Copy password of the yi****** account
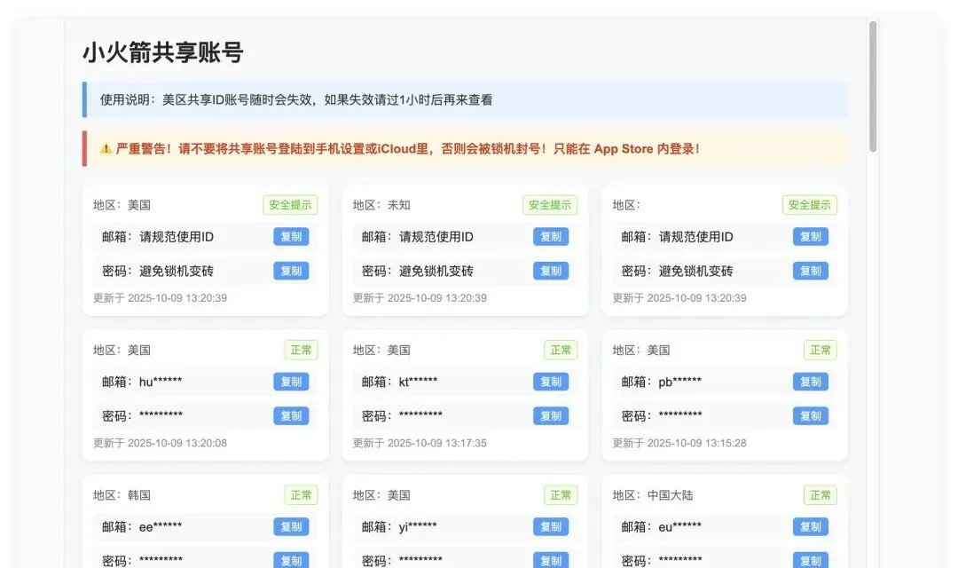The image size is (958, 568). 551,560
